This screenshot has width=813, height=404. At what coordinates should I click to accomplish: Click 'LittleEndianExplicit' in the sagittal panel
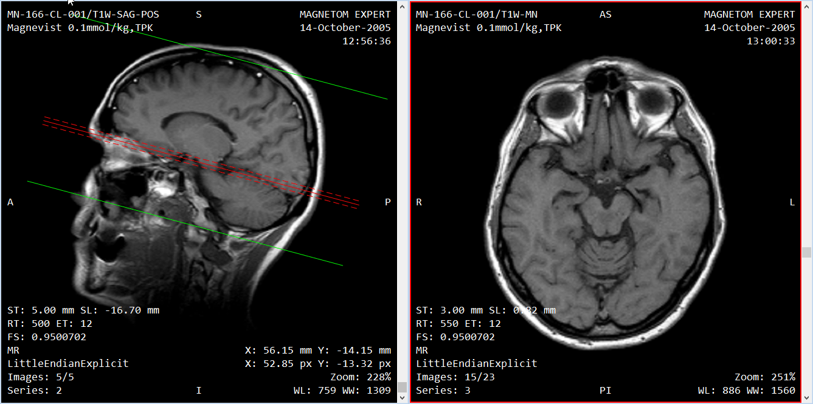(x=68, y=364)
